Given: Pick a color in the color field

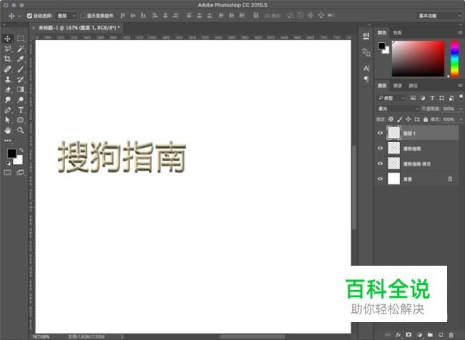Looking at the screenshot, I should pyautogui.click(x=418, y=59).
